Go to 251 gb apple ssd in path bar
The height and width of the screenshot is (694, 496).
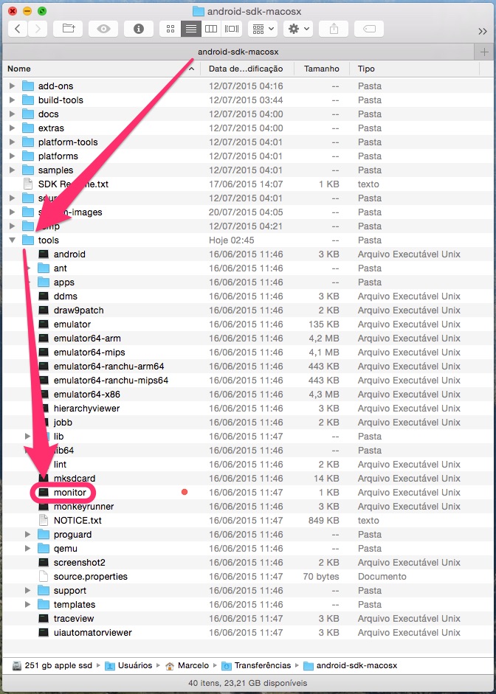tap(52, 665)
